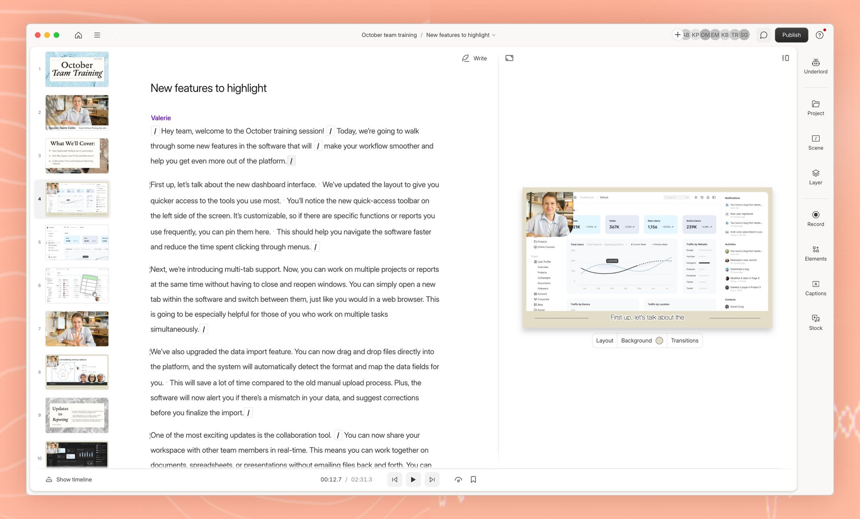The width and height of the screenshot is (860, 519).
Task: Open the hamburger menu
Action: point(97,35)
